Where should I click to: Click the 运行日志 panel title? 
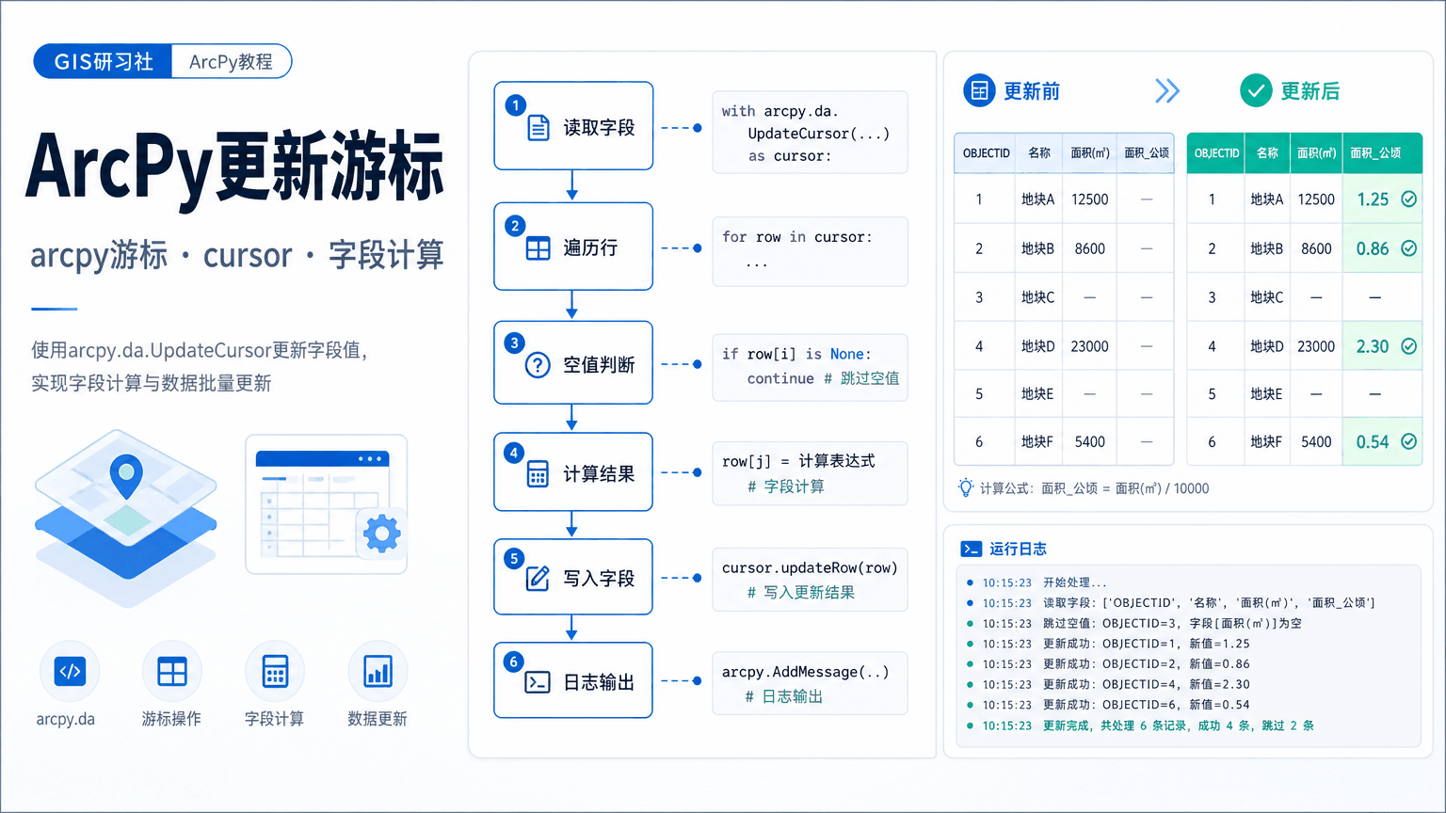pyautogui.click(x=1018, y=549)
